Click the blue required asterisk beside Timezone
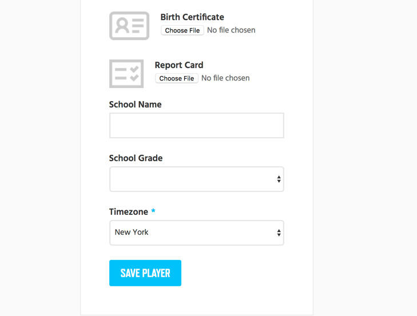Image resolution: width=417 pixels, height=316 pixels. click(x=153, y=211)
